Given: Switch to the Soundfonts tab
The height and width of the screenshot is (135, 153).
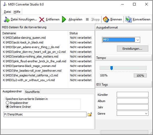Looking at the screenshot, I should (32, 92).
